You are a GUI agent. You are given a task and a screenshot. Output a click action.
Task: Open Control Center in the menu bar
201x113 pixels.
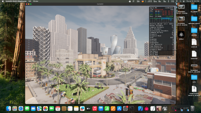pos(184,1)
